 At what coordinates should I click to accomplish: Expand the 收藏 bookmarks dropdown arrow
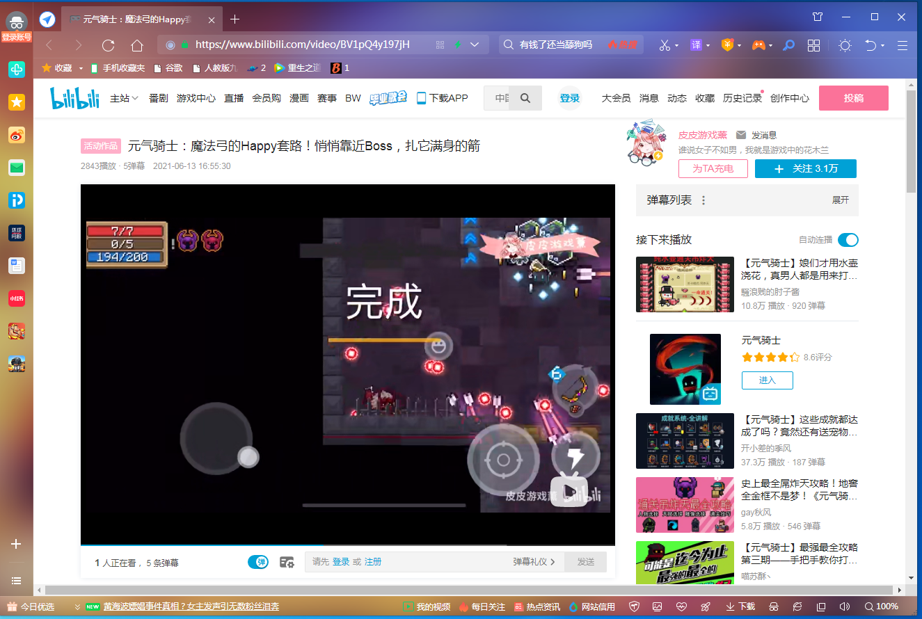coord(81,68)
